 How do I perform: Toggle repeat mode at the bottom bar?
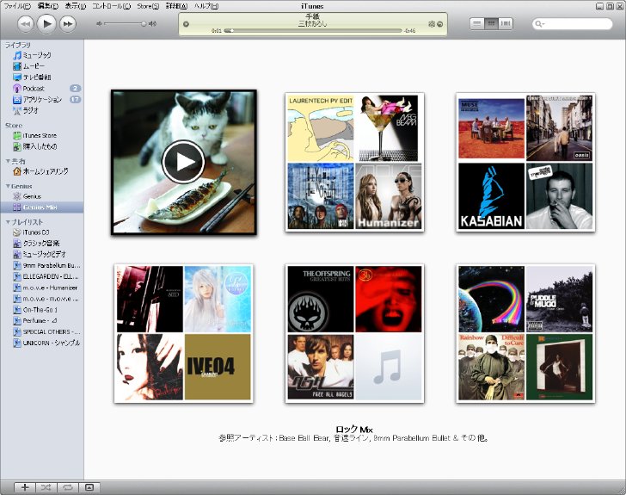(x=68, y=487)
